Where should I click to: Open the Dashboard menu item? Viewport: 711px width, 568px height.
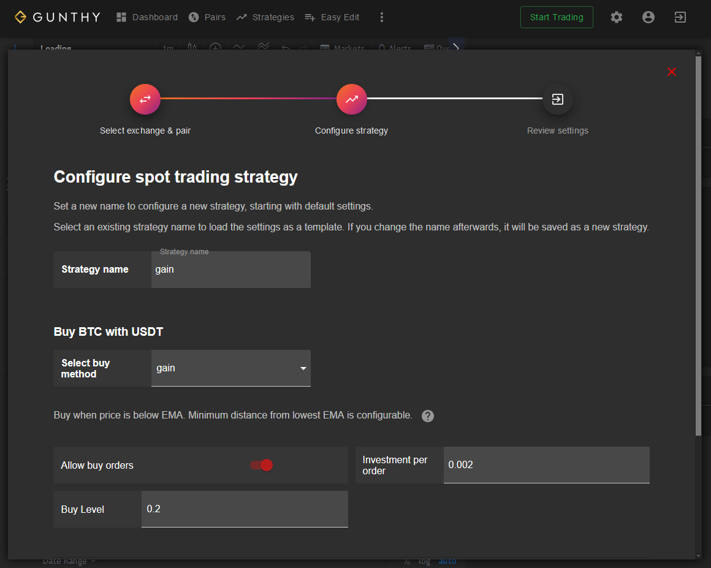[x=147, y=17]
